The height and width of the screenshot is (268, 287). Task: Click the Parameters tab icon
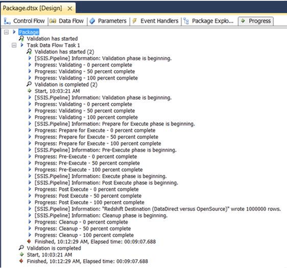pos(92,22)
